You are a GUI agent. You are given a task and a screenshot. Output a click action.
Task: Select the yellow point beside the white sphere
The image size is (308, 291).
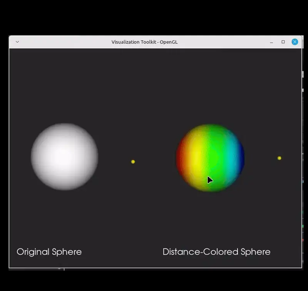coord(133,162)
